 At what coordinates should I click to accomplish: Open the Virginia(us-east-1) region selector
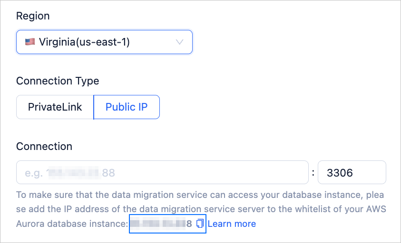click(x=104, y=42)
